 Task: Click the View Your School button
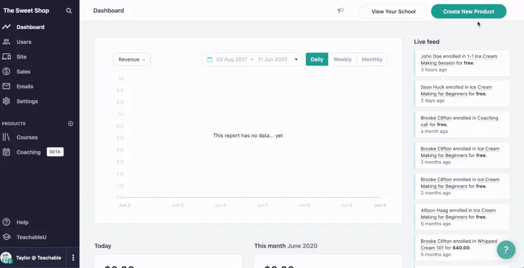[x=393, y=11]
